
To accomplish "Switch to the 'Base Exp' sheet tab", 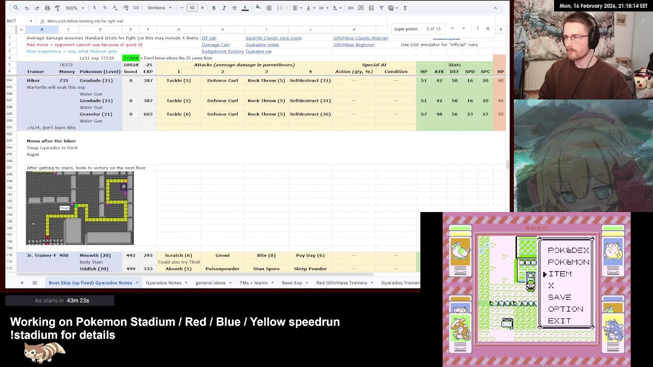I will [292, 283].
